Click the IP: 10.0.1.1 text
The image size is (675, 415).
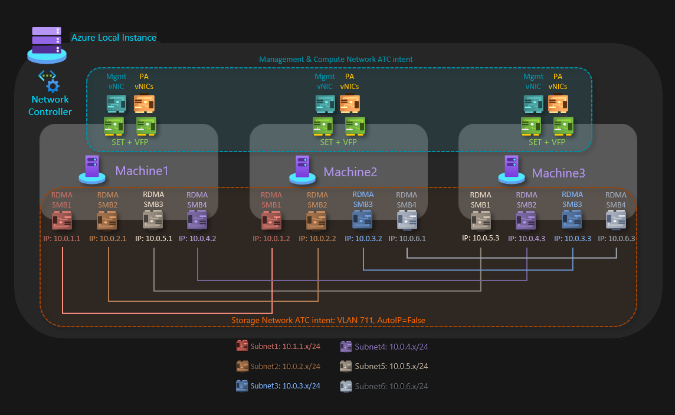(x=61, y=238)
